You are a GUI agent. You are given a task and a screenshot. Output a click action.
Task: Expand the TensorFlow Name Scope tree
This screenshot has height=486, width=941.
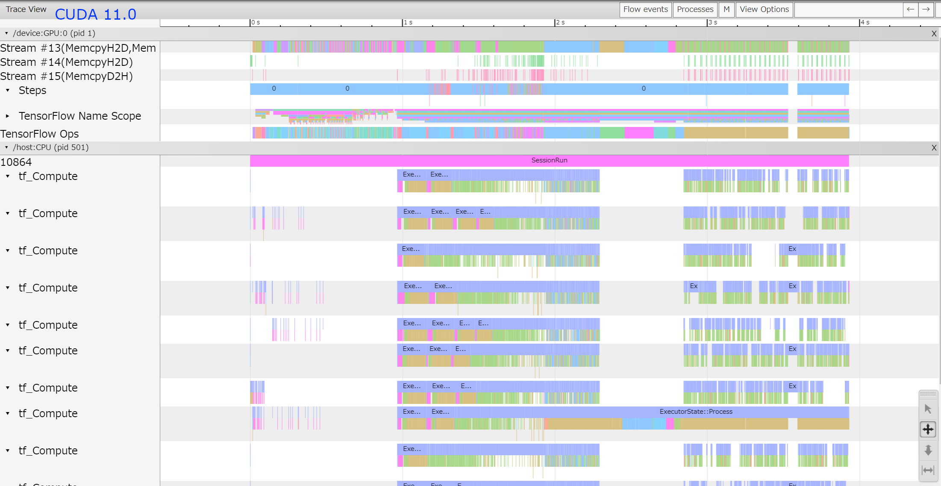7,116
